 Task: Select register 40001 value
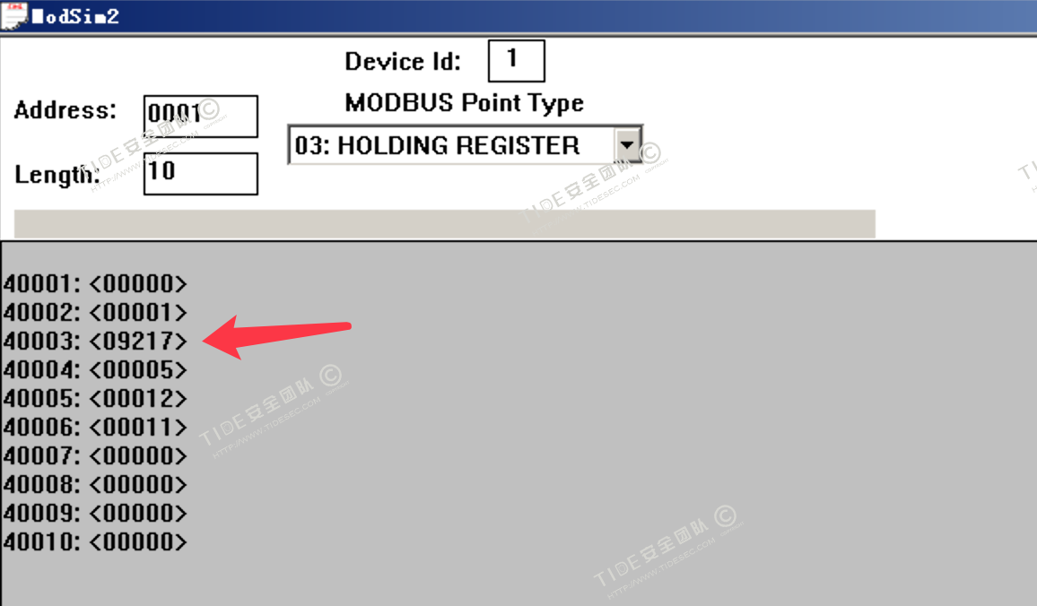point(138,284)
